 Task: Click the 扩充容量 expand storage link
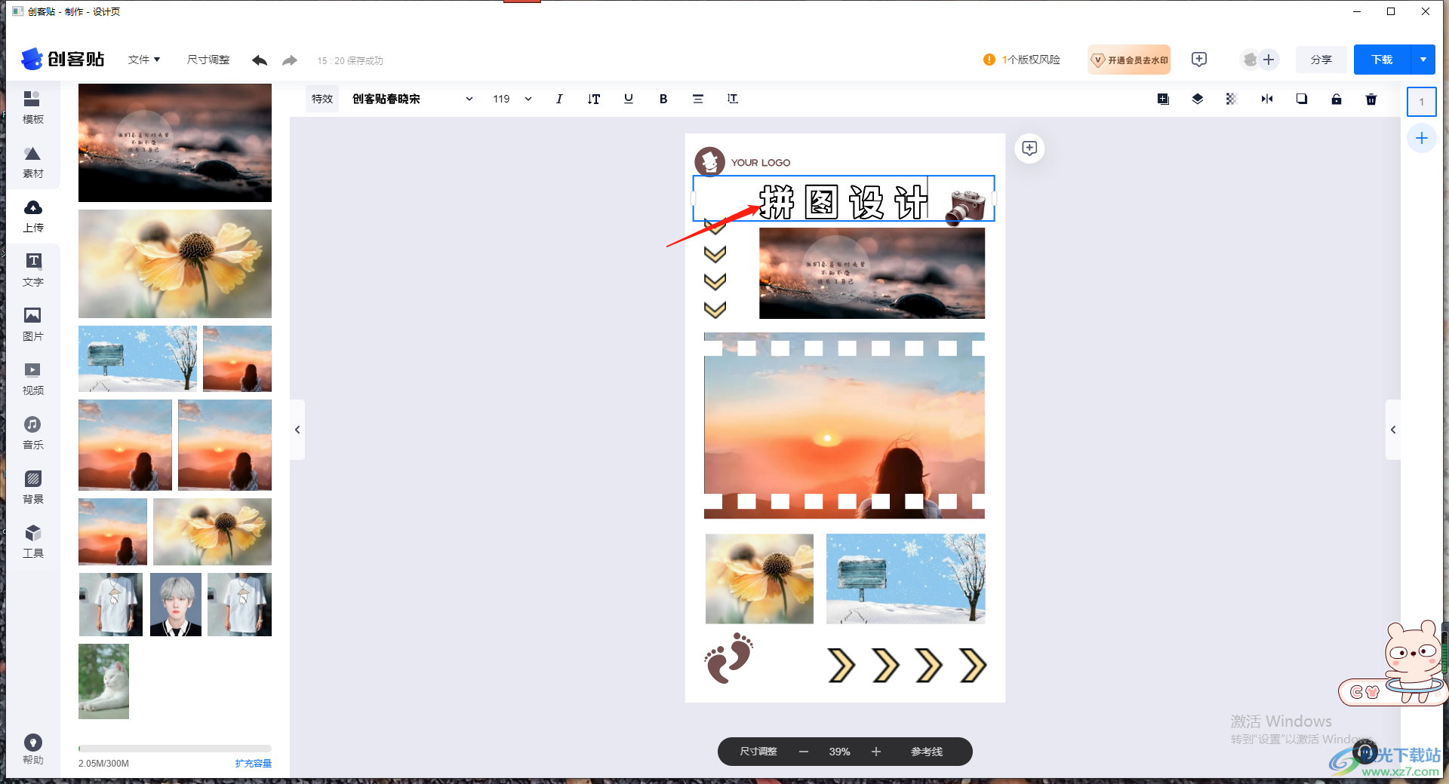click(253, 764)
